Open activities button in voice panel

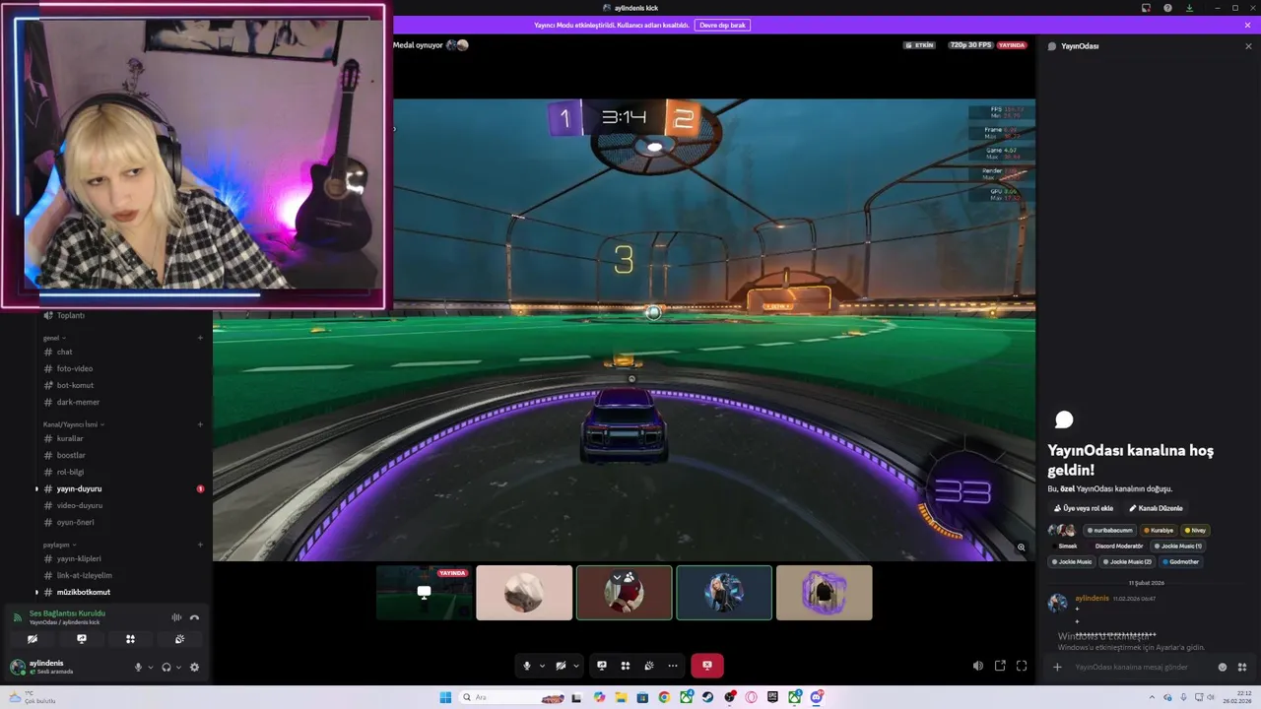point(130,639)
